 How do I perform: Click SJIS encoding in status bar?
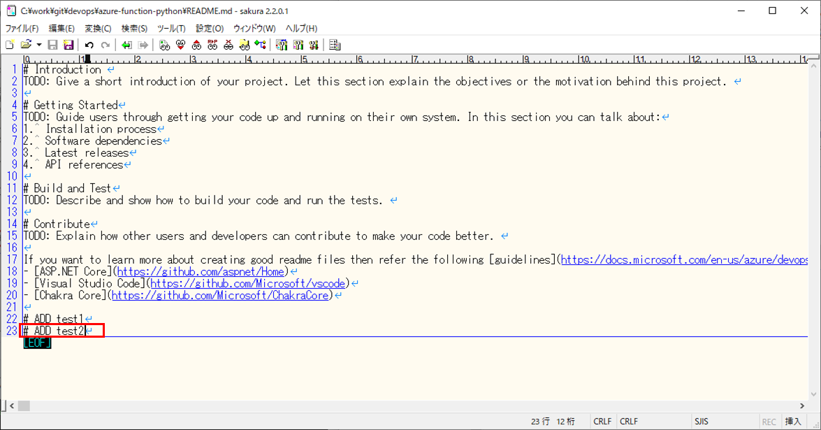[702, 422]
